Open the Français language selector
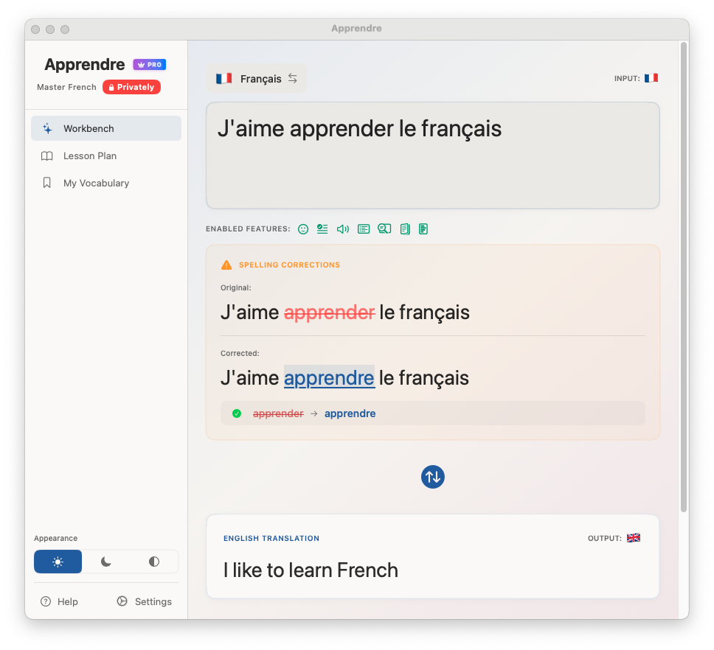The image size is (714, 650). (x=256, y=78)
